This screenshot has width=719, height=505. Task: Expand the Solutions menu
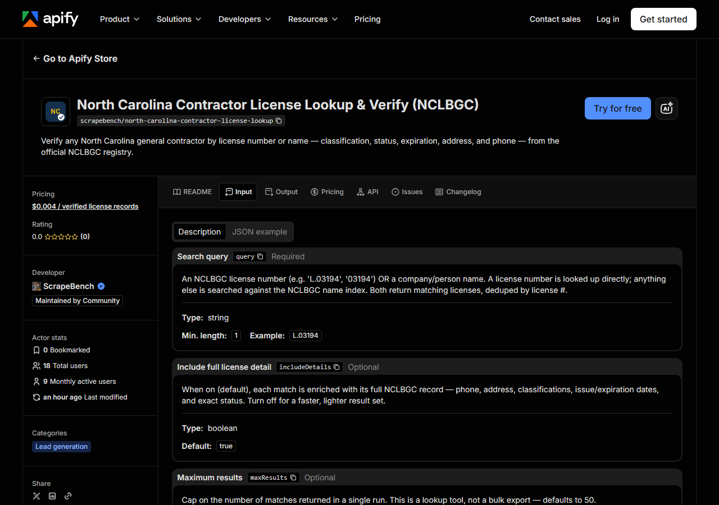coord(179,19)
